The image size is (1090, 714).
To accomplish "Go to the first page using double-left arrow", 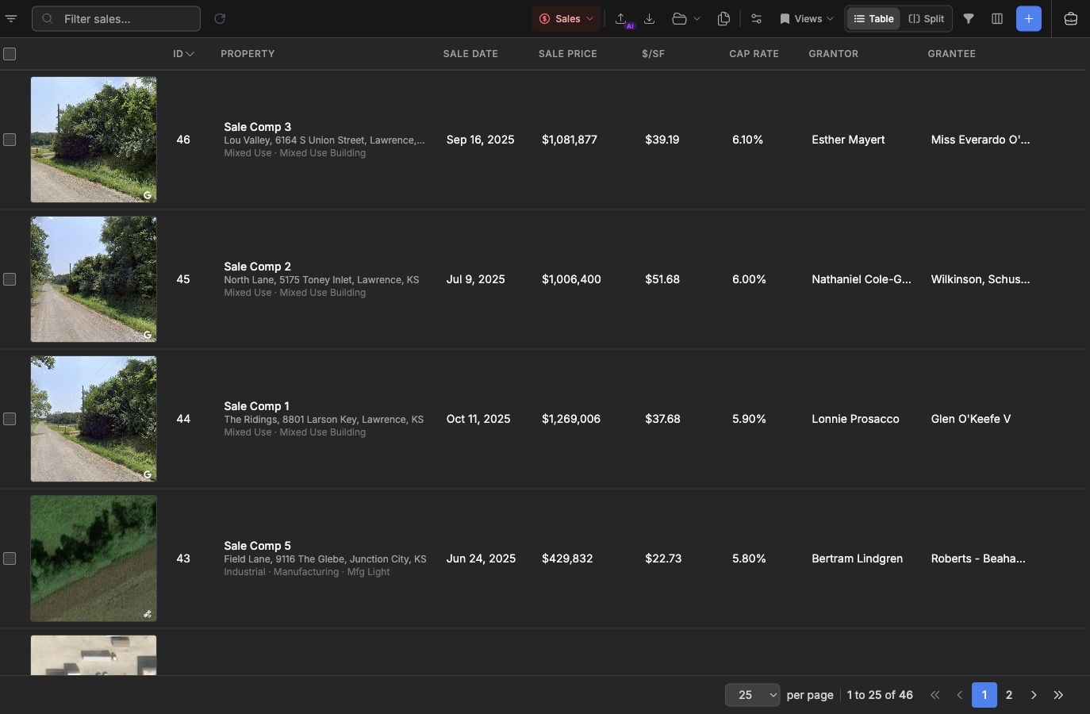I will (x=935, y=695).
